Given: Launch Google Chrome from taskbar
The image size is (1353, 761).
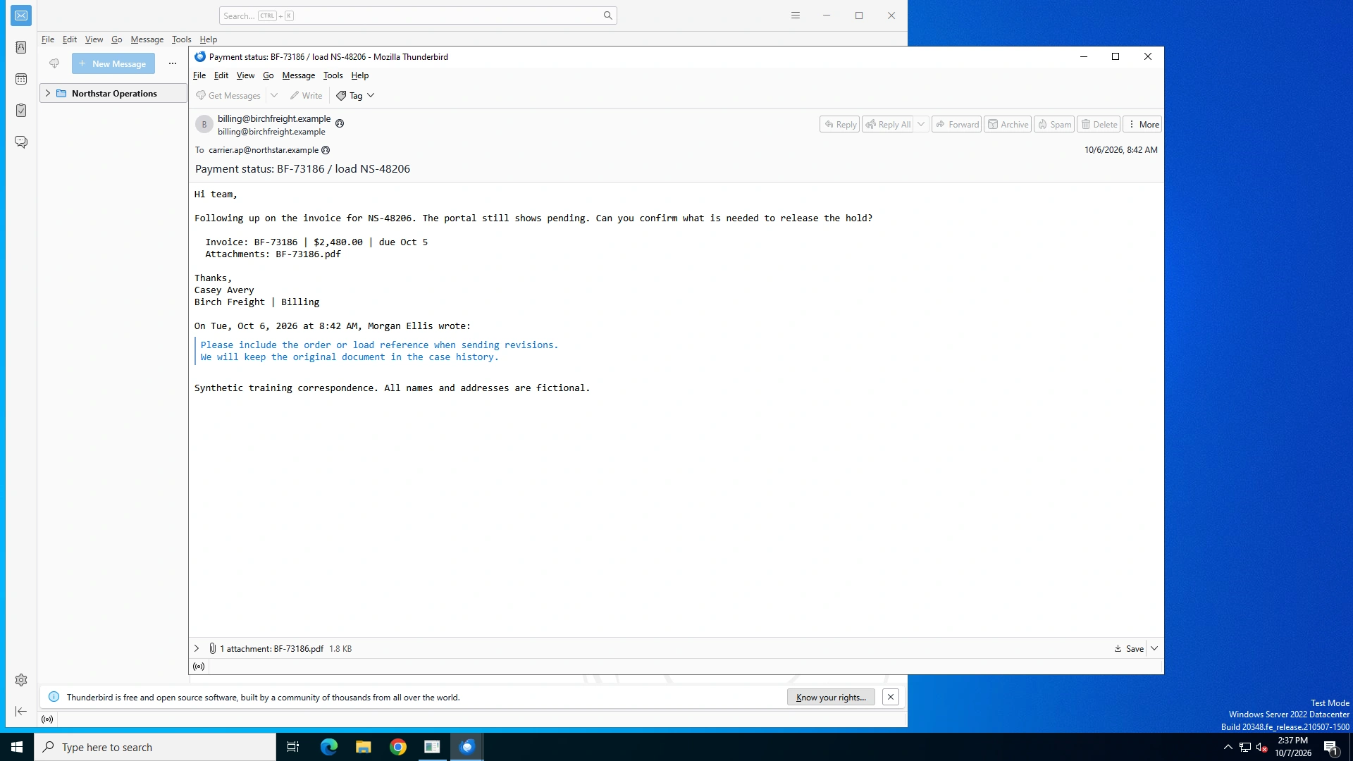Looking at the screenshot, I should pyautogui.click(x=398, y=747).
